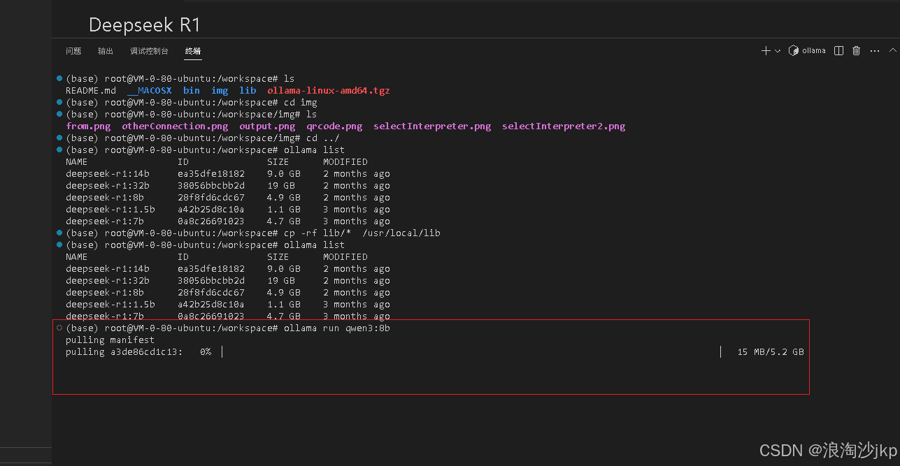Click the 0% download percentage
Screen dimensions: 900x466
(206, 351)
